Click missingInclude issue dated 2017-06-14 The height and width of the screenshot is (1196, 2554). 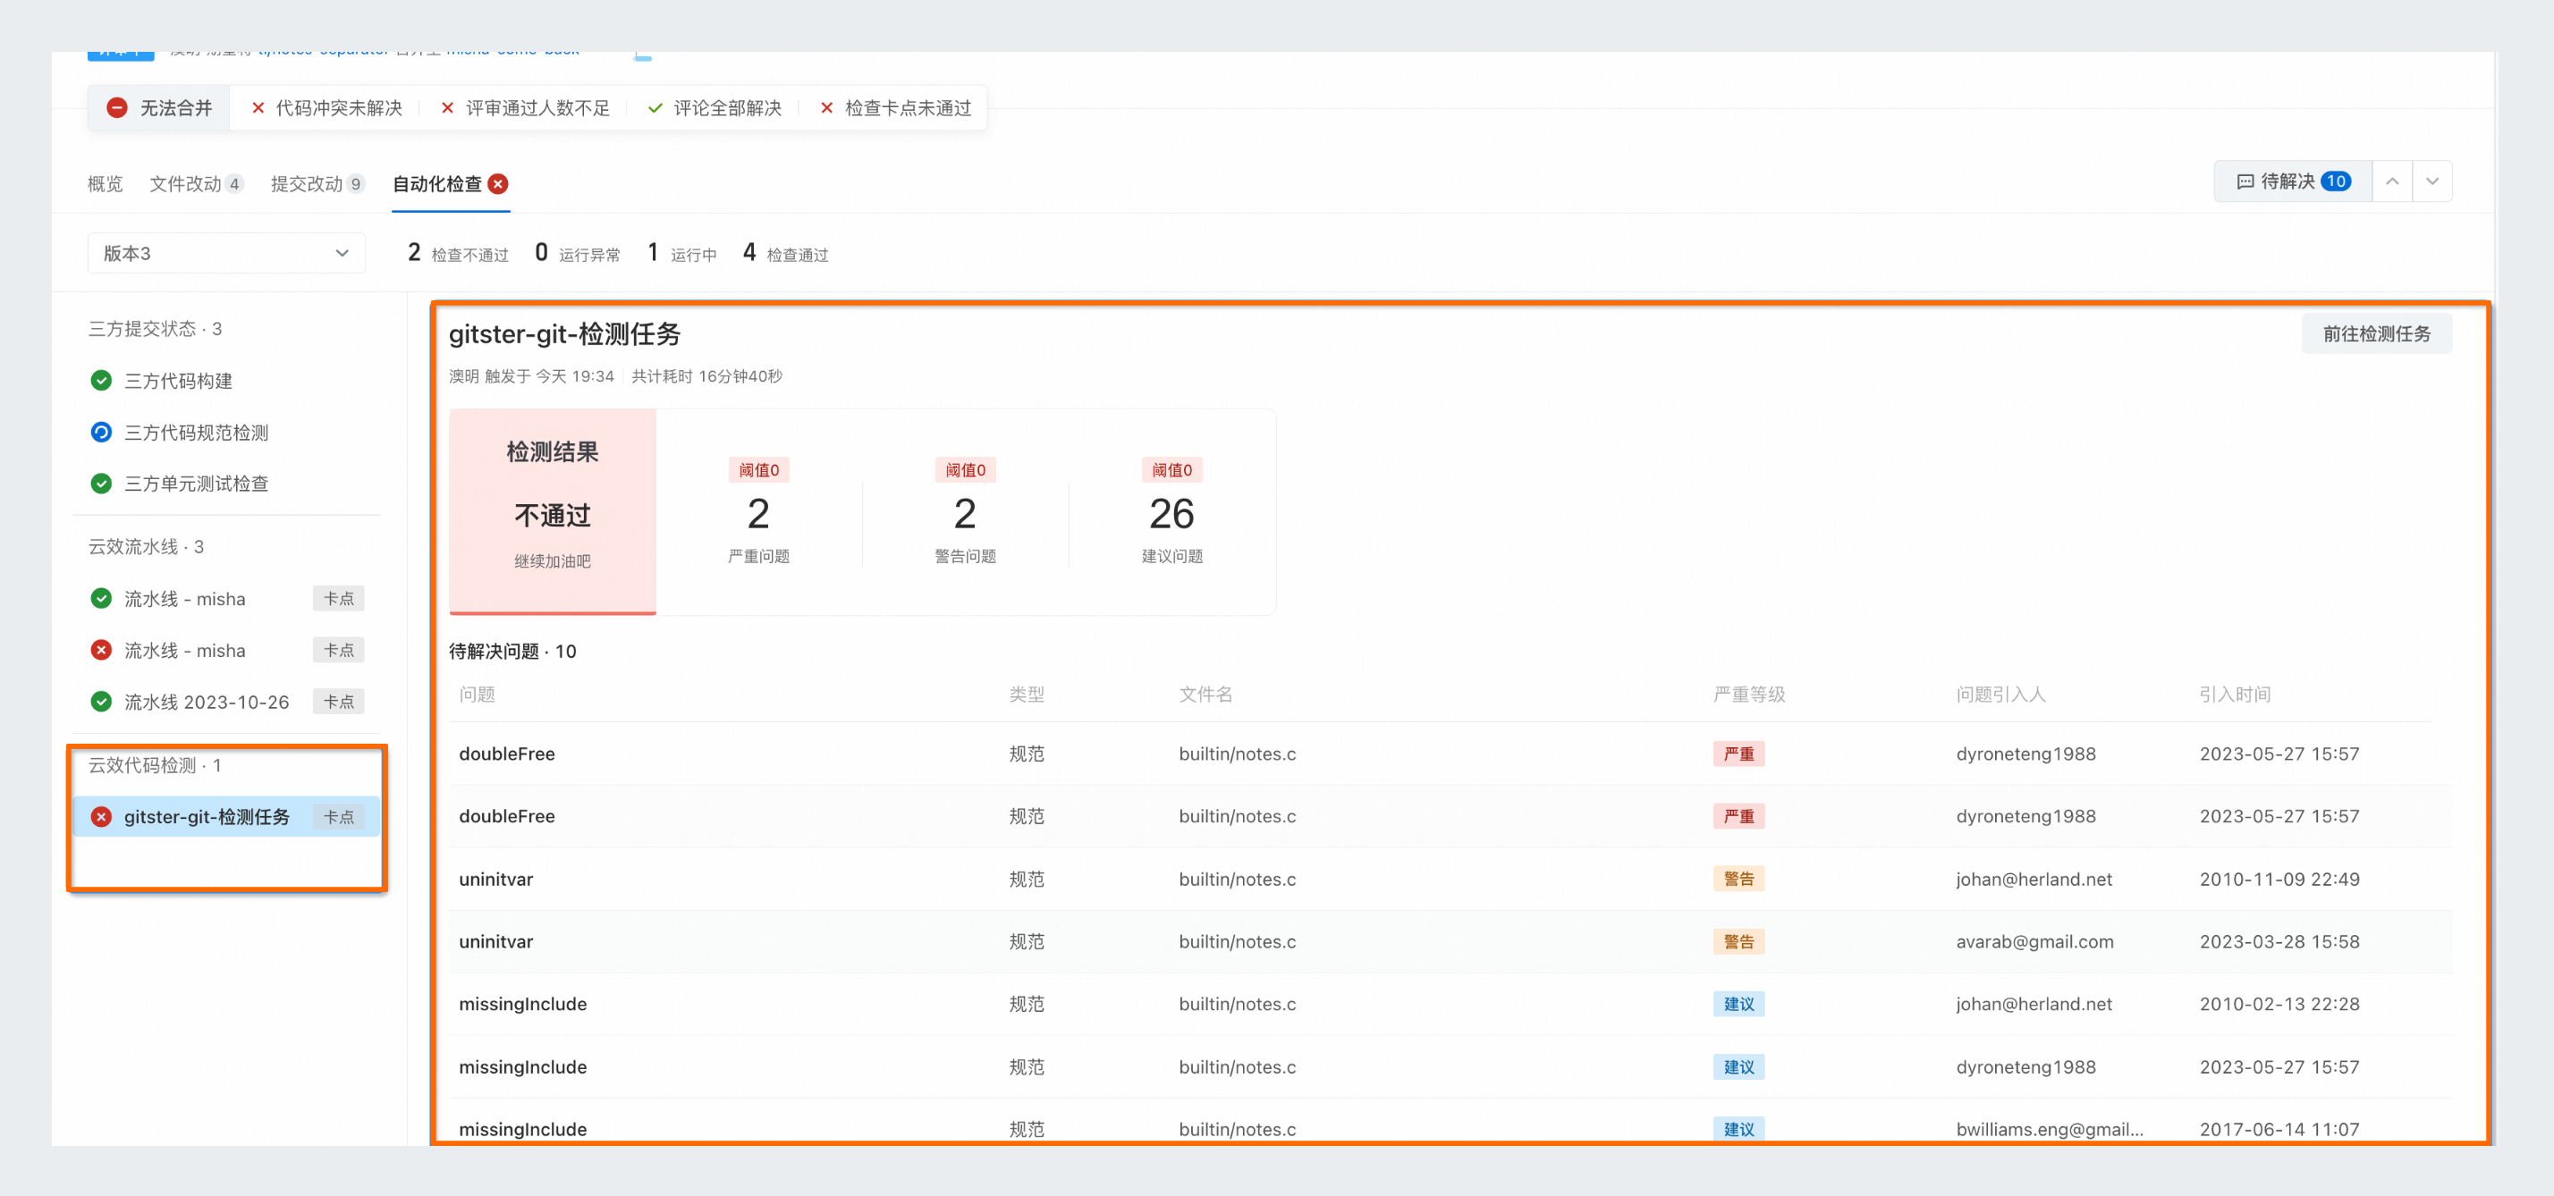click(x=1450, y=1122)
